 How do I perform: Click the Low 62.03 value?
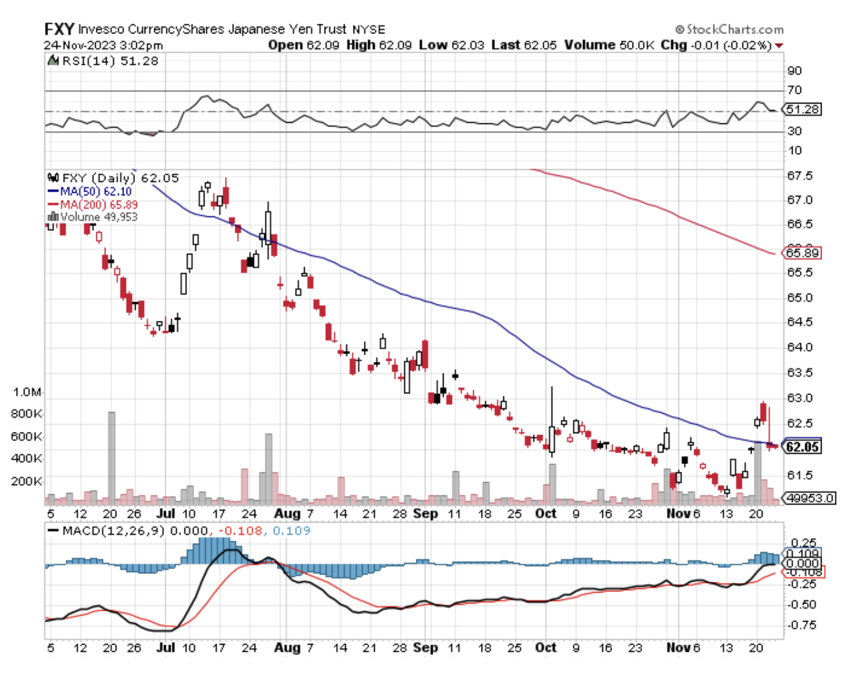click(451, 45)
